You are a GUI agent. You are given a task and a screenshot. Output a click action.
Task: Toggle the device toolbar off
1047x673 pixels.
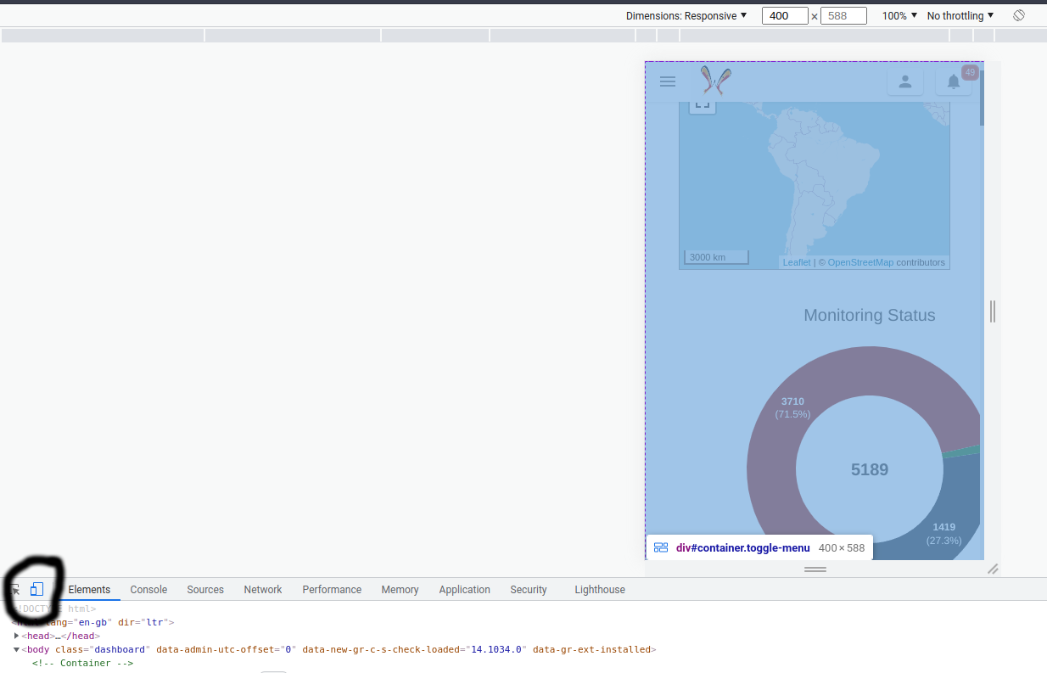click(36, 589)
